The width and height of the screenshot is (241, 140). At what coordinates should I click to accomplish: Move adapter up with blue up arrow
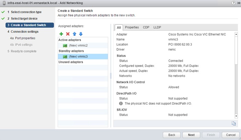(x=74, y=34)
